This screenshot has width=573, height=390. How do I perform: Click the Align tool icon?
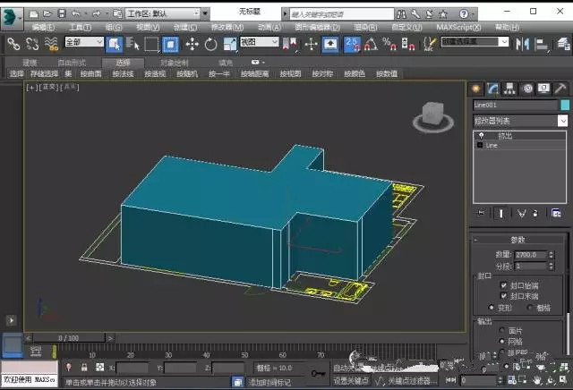tap(542, 44)
